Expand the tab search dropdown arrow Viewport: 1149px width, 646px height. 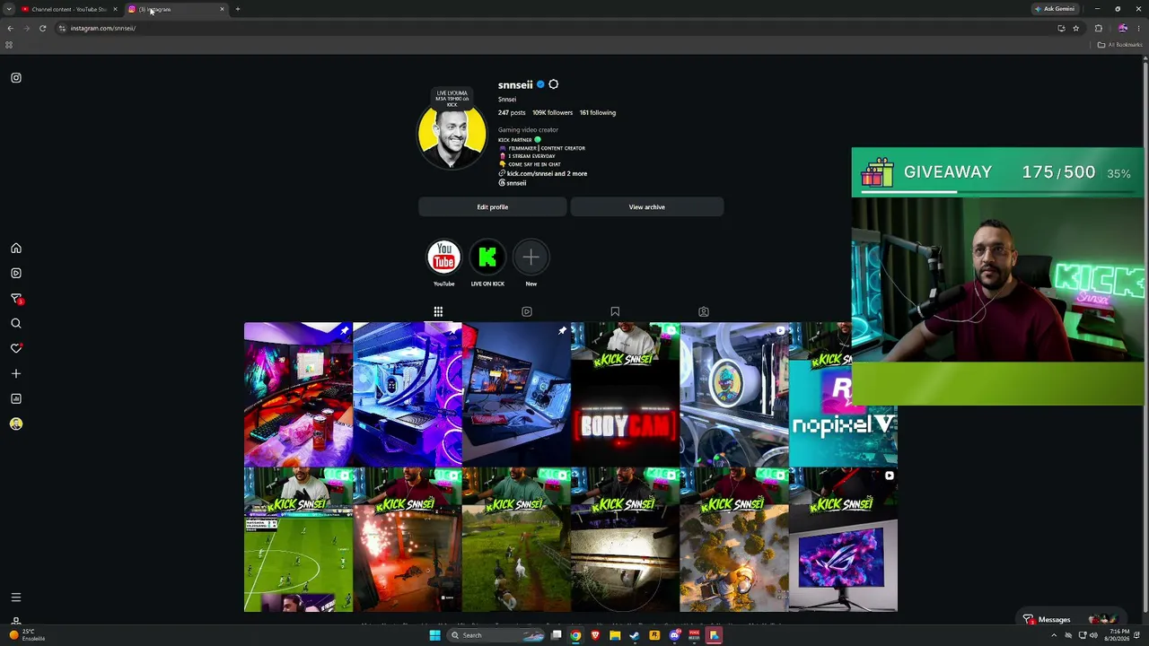[x=8, y=9]
